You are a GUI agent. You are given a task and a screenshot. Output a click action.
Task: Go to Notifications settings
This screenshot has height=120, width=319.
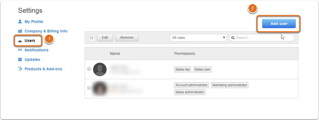pos(37,50)
